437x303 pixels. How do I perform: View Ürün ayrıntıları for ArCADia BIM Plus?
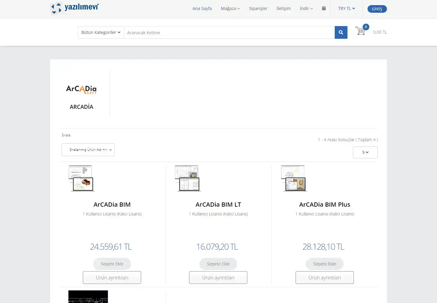click(325, 278)
